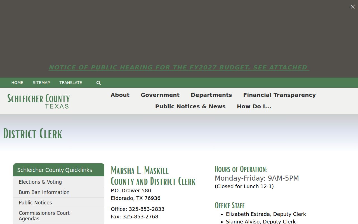The height and width of the screenshot is (224, 358).
Task: Click the fax number 325-853-2768
Action: click(140, 217)
